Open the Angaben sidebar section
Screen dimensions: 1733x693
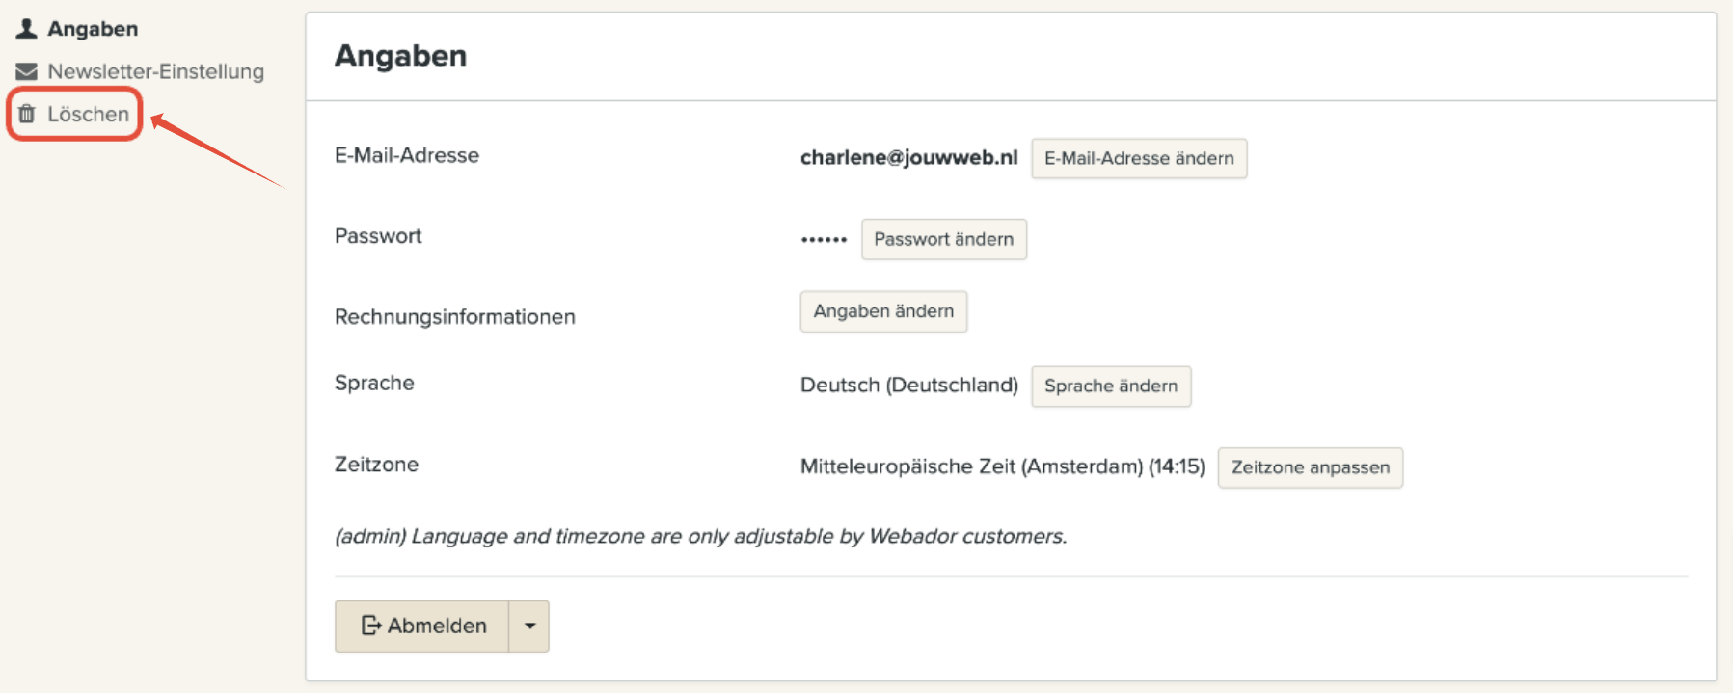(x=93, y=29)
